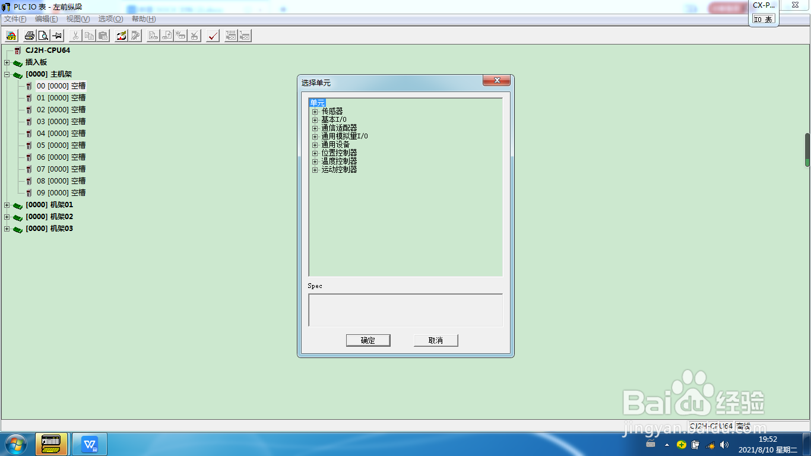Expand the 插入板 tree node
811x456 pixels.
pyautogui.click(x=7, y=63)
